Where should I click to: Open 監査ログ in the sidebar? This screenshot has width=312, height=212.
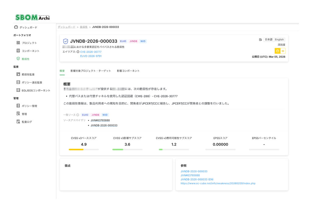pos(27,122)
